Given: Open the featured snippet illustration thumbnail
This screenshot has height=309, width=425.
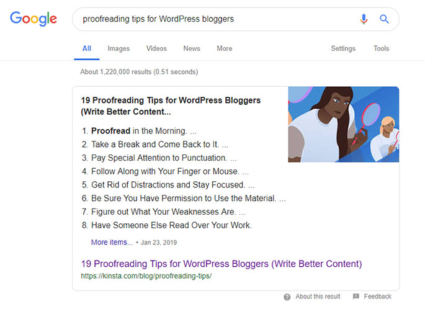Looking at the screenshot, I should click(344, 125).
